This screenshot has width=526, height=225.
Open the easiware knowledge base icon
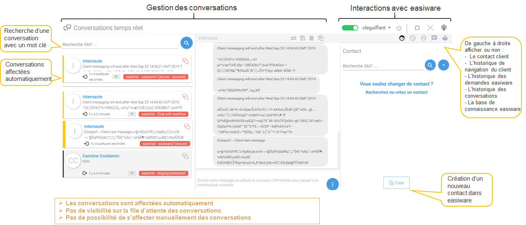pyautogui.click(x=445, y=38)
